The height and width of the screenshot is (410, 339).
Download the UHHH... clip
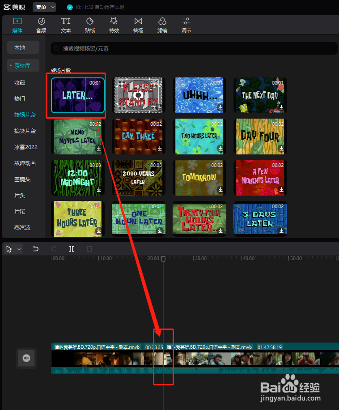[x=220, y=107]
